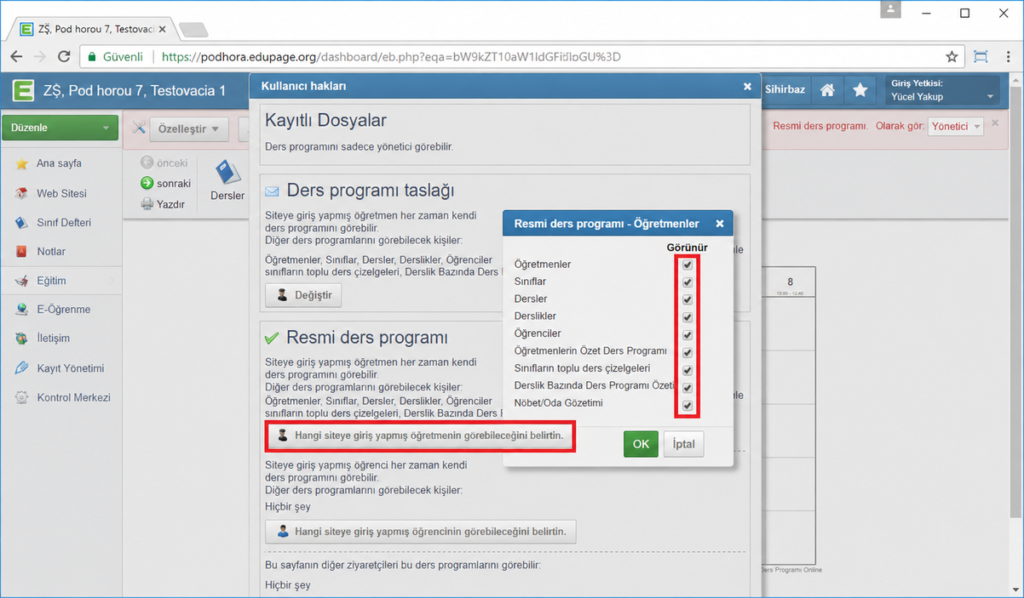Expand the green Düzenle dropdown
This screenshot has height=598, width=1024.
point(60,128)
